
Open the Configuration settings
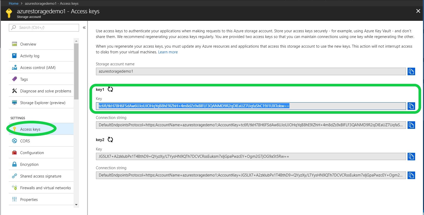pyautogui.click(x=41, y=153)
